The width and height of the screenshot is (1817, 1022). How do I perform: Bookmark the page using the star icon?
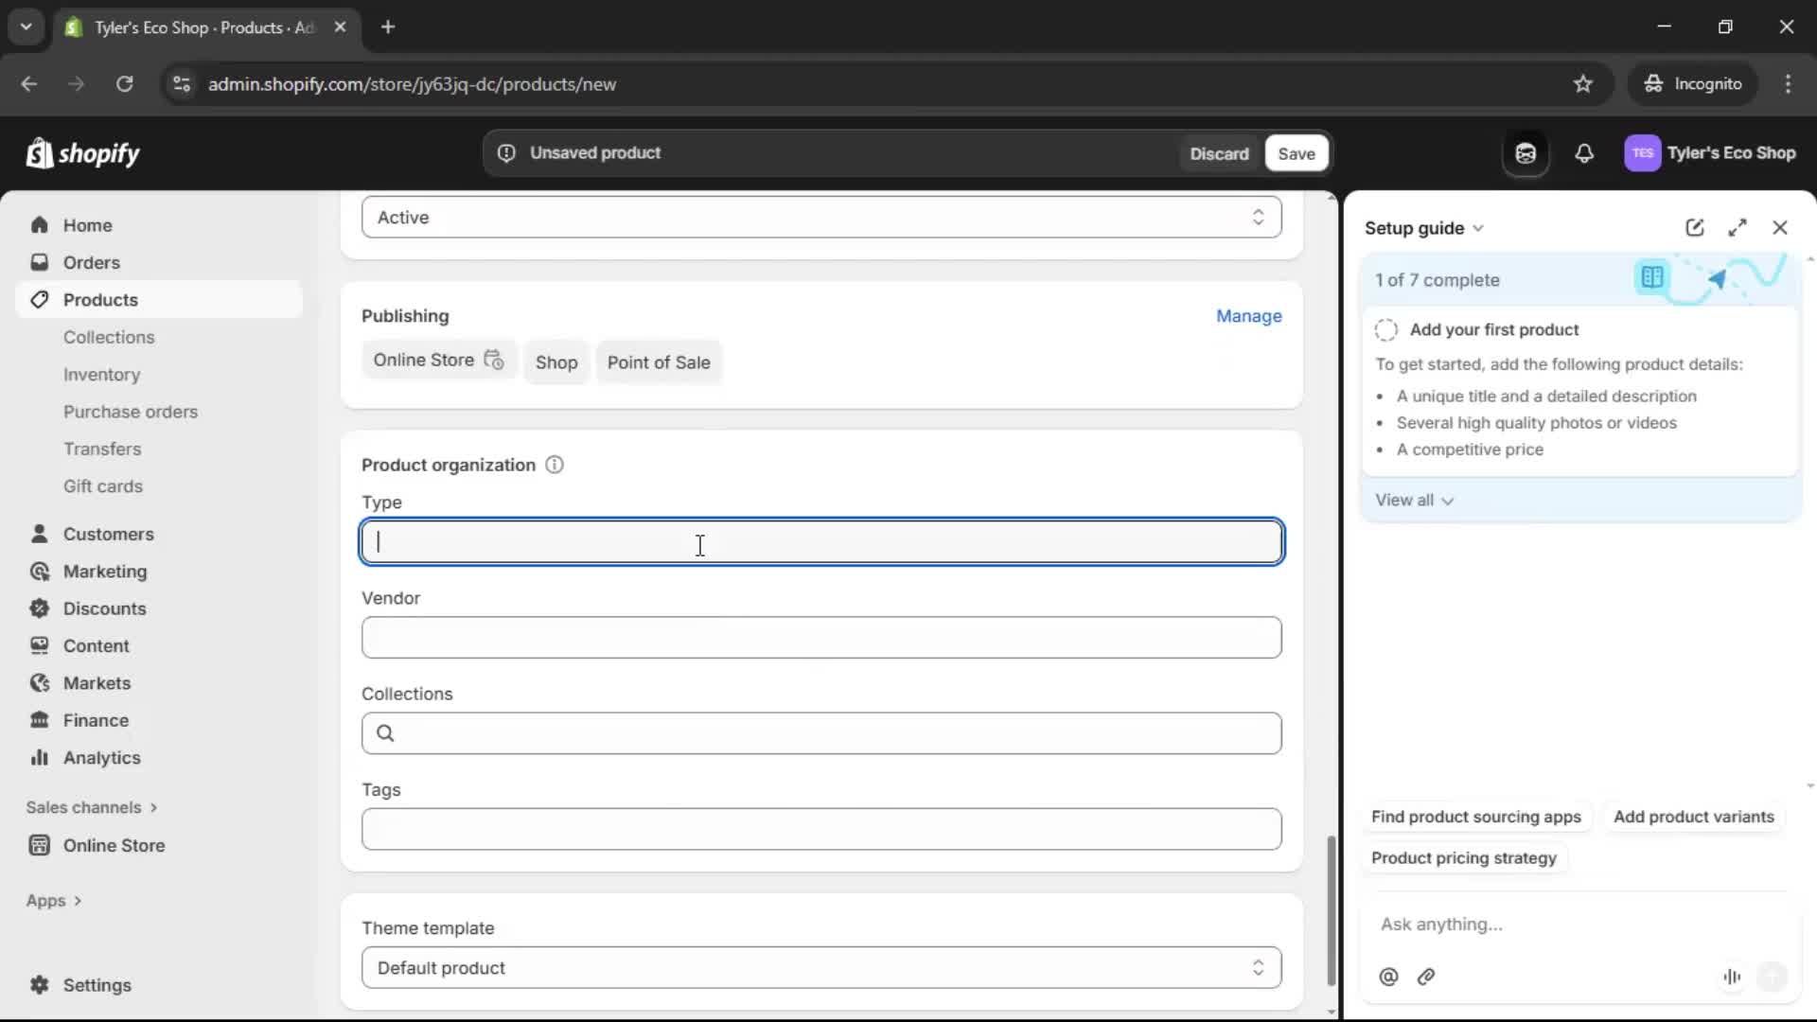click(1583, 83)
